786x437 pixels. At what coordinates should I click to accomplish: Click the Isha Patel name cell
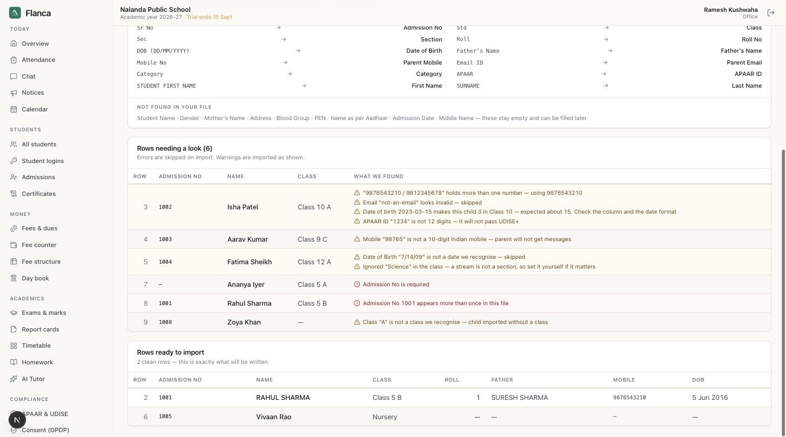tap(242, 207)
